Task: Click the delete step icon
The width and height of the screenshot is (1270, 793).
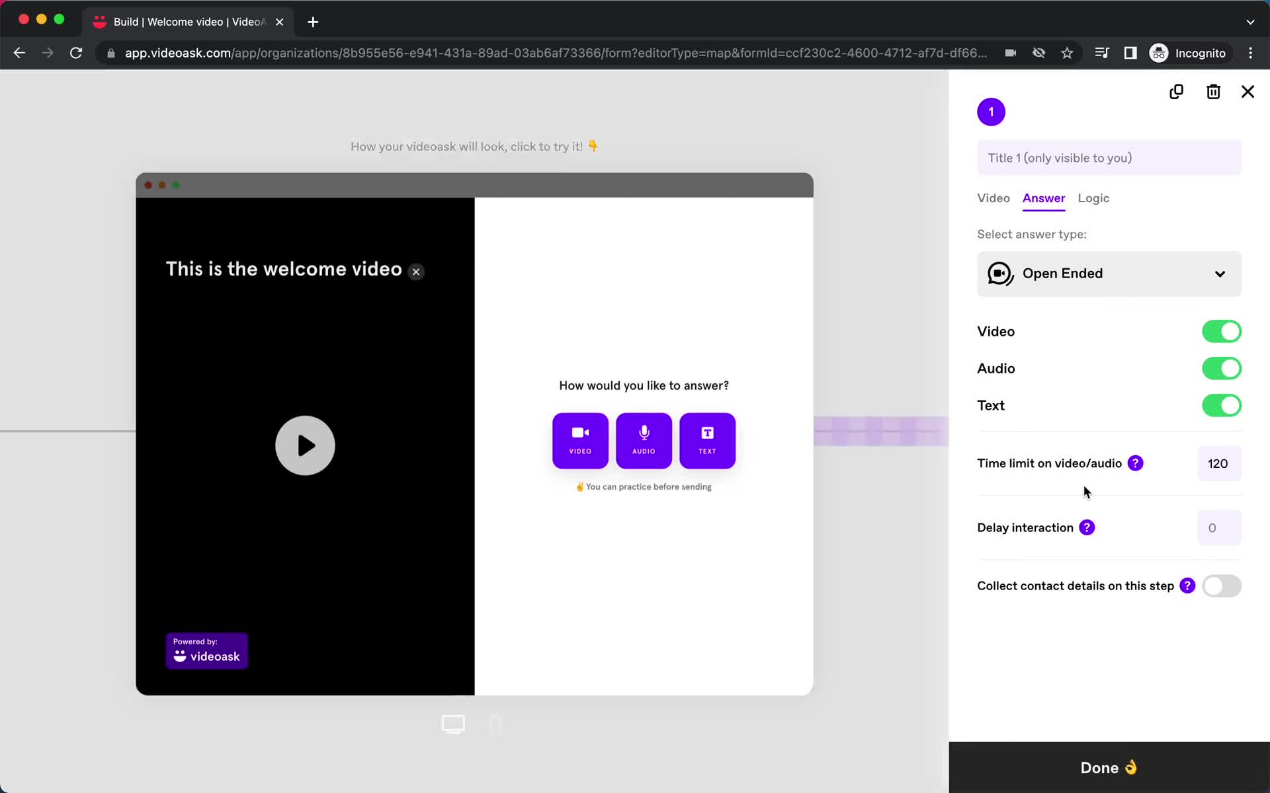Action: click(1212, 91)
